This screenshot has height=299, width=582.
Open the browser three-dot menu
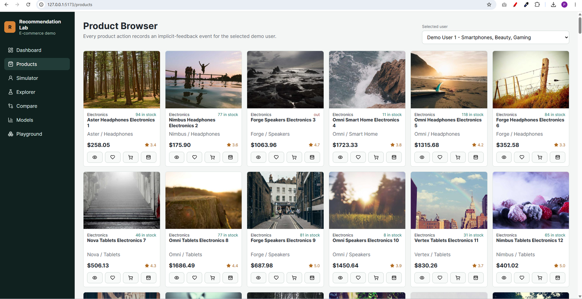pyautogui.click(x=575, y=5)
